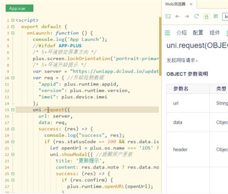The image size is (228, 194).
Task: Collapse success callback fold on line 18
Action: coord(13,129)
